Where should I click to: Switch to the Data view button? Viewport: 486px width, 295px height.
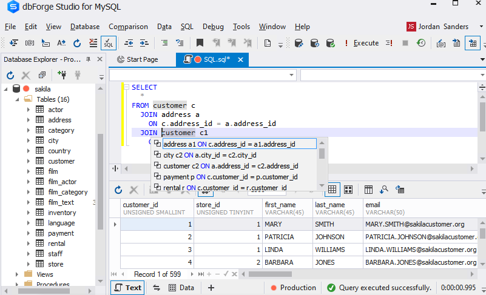pyautogui.click(x=181, y=288)
